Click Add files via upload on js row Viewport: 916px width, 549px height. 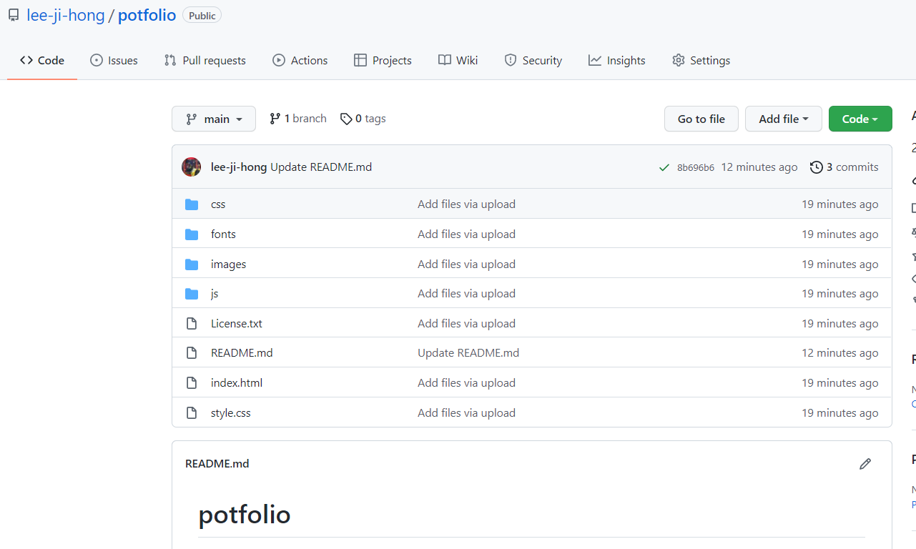coord(466,294)
